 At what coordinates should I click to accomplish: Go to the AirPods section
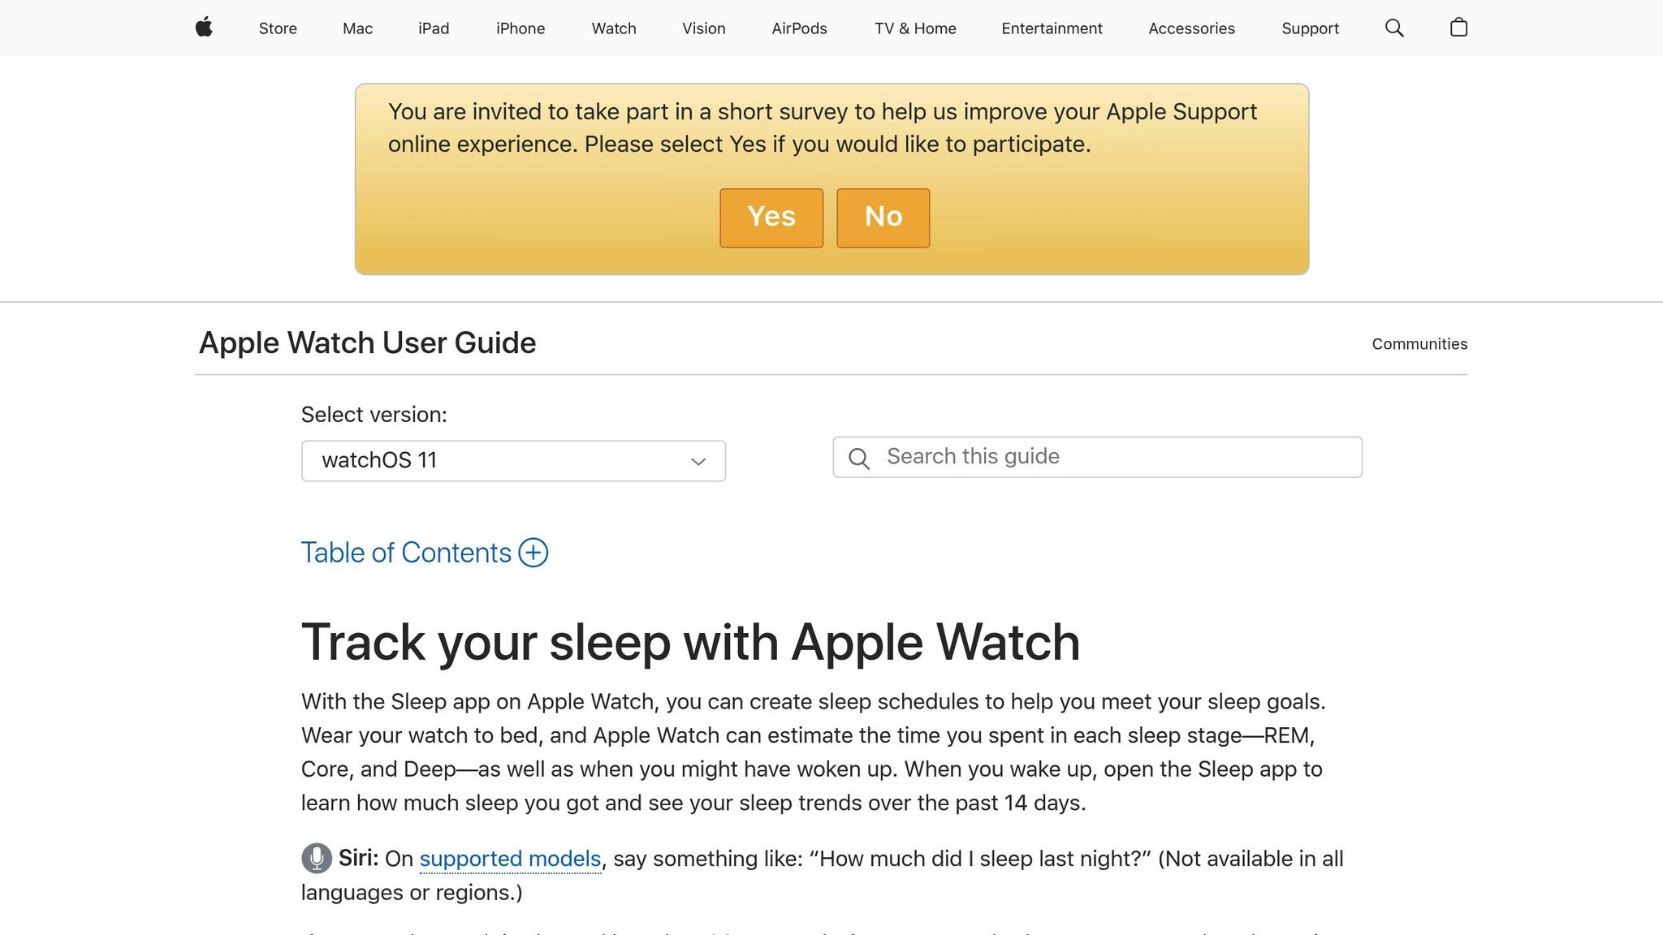point(799,28)
